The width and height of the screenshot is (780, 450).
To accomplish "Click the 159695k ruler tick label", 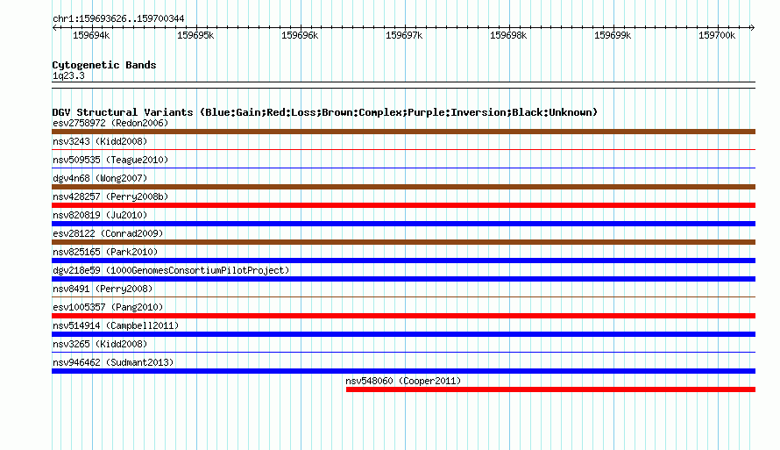I will tap(195, 35).
